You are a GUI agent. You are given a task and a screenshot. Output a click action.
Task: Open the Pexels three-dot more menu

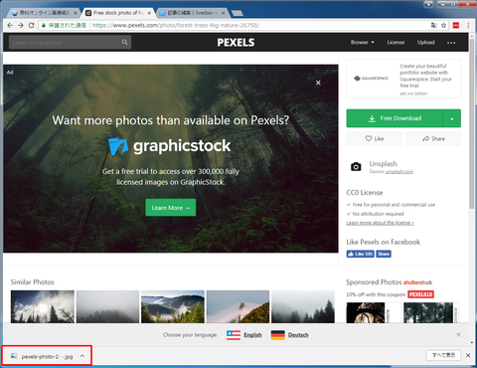pyautogui.click(x=451, y=43)
